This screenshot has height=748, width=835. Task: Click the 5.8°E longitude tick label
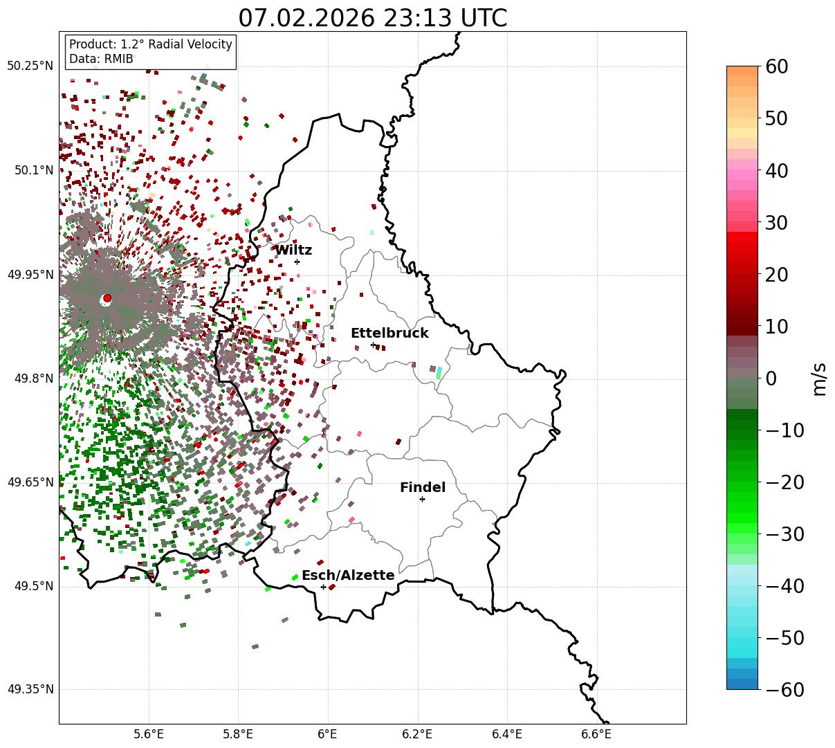(x=239, y=734)
